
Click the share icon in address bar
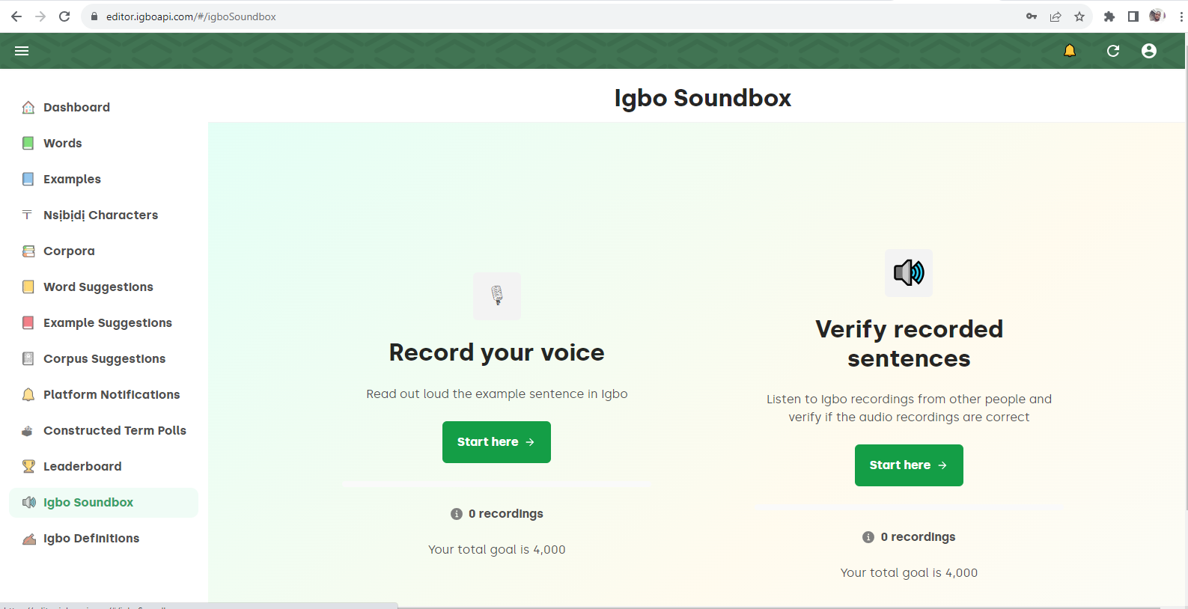(1056, 16)
